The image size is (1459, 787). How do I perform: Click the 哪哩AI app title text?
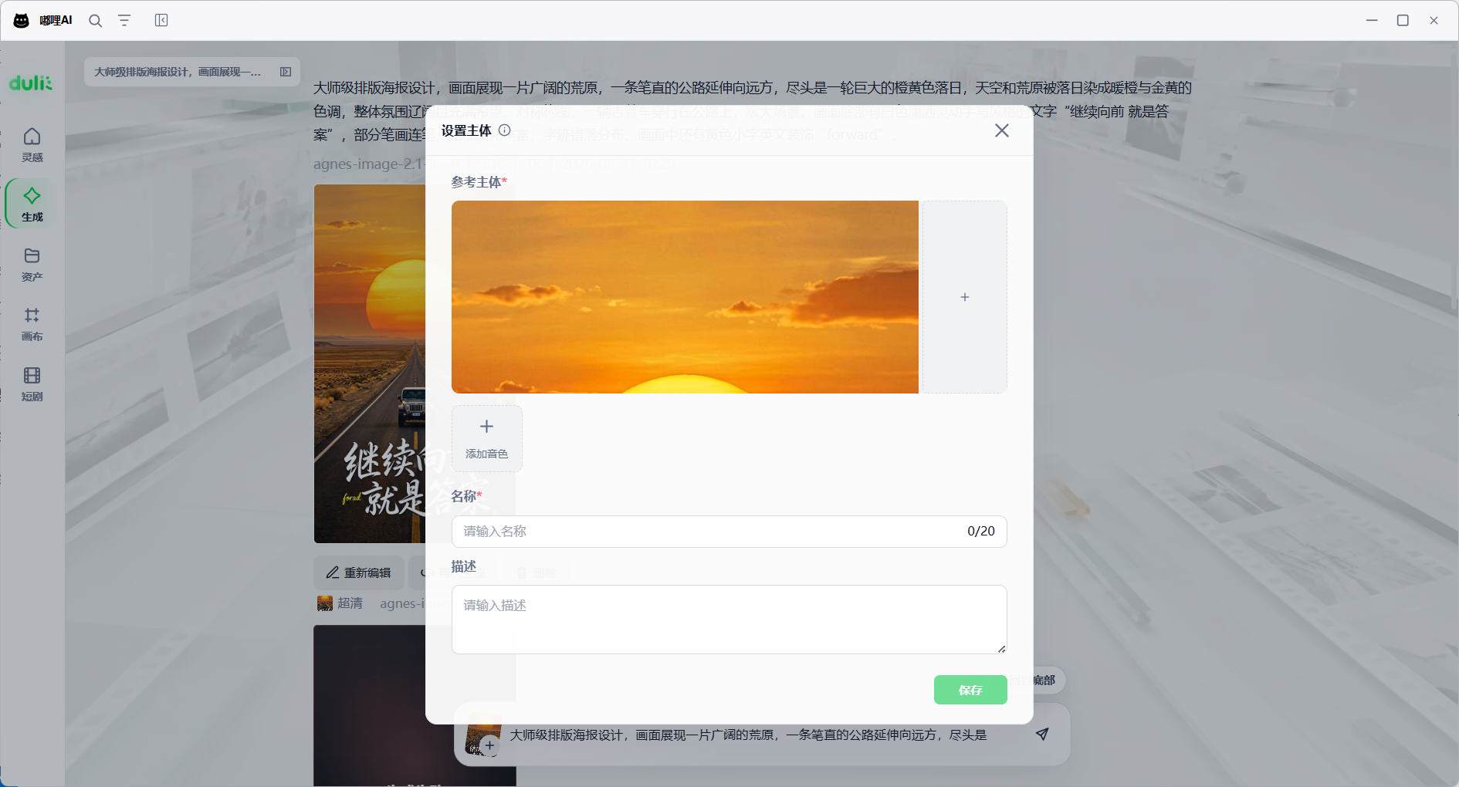56,21
